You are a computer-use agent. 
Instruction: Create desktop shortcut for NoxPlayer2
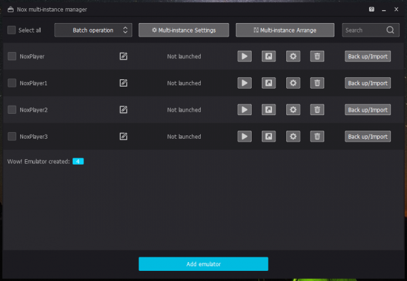(269, 110)
